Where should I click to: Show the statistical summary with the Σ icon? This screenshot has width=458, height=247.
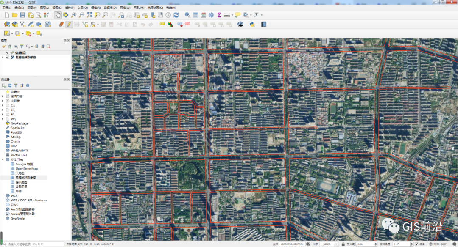click(218, 15)
